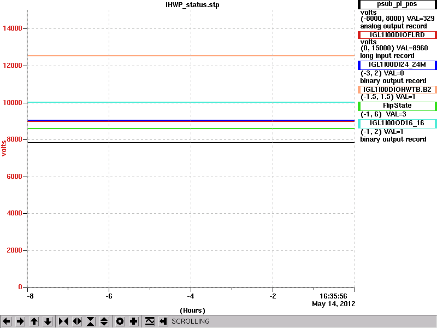Click the green trace line on the plot

click(x=191, y=128)
